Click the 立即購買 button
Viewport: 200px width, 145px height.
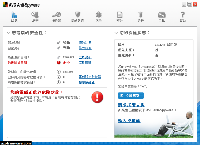point(131,95)
